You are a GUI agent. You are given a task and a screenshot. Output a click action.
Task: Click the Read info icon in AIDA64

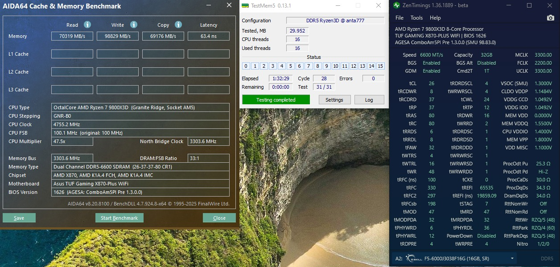click(x=88, y=25)
